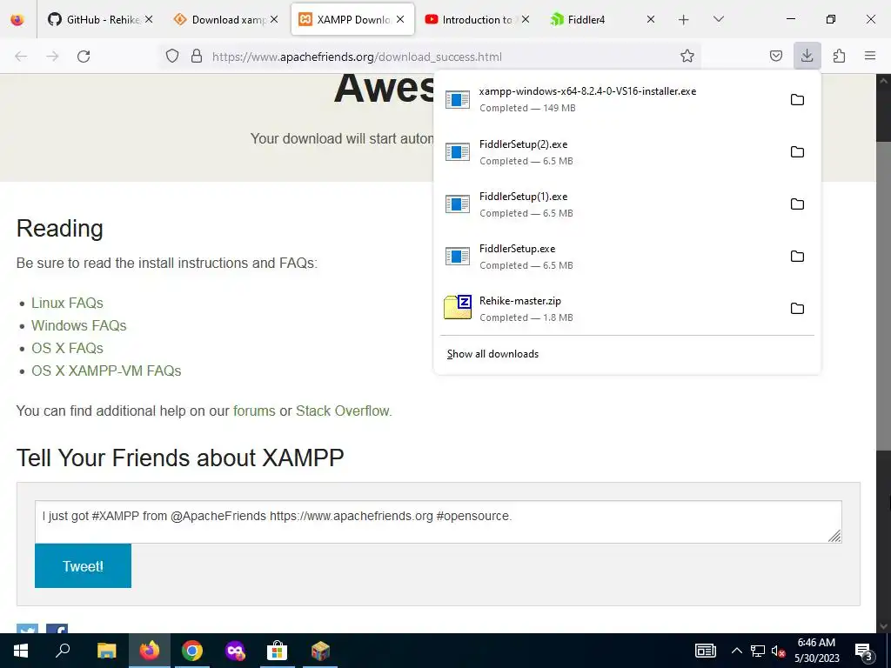Screen dimensions: 891x668
Task: Show Rehike-master.zip in folder
Action: click(x=797, y=309)
